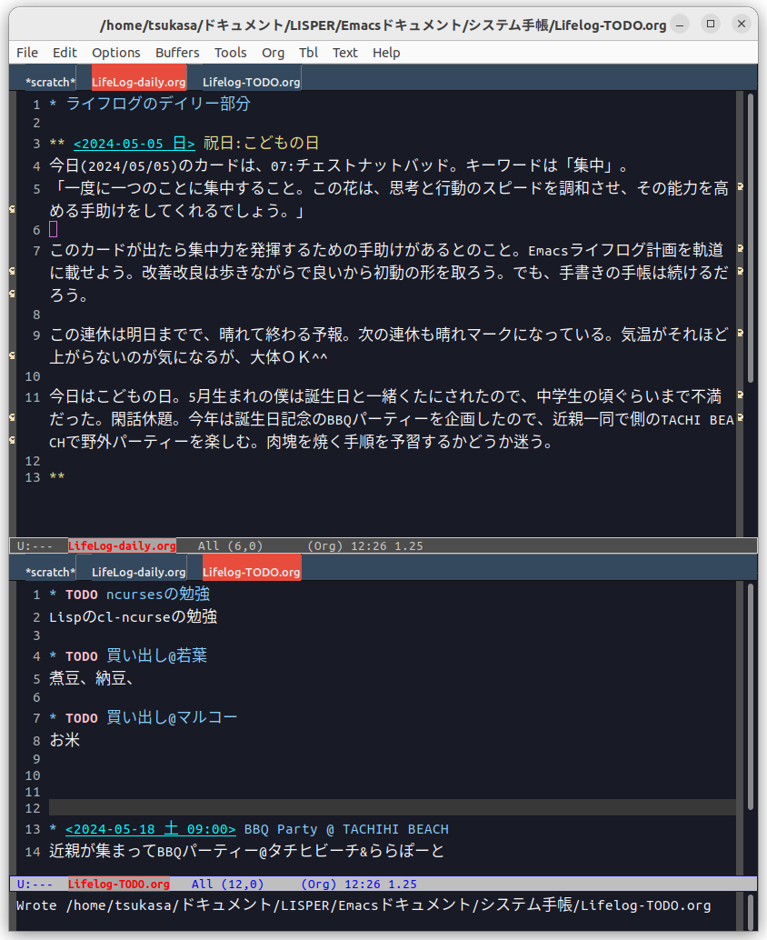Select LifeLog-daily.org tab in lower window
Image resolution: width=767 pixels, height=940 pixels.
138,572
